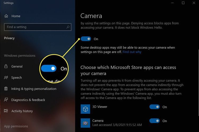The height and width of the screenshot is (132, 199).
Task: Click the 3D Viewer app icon
Action: point(85,109)
